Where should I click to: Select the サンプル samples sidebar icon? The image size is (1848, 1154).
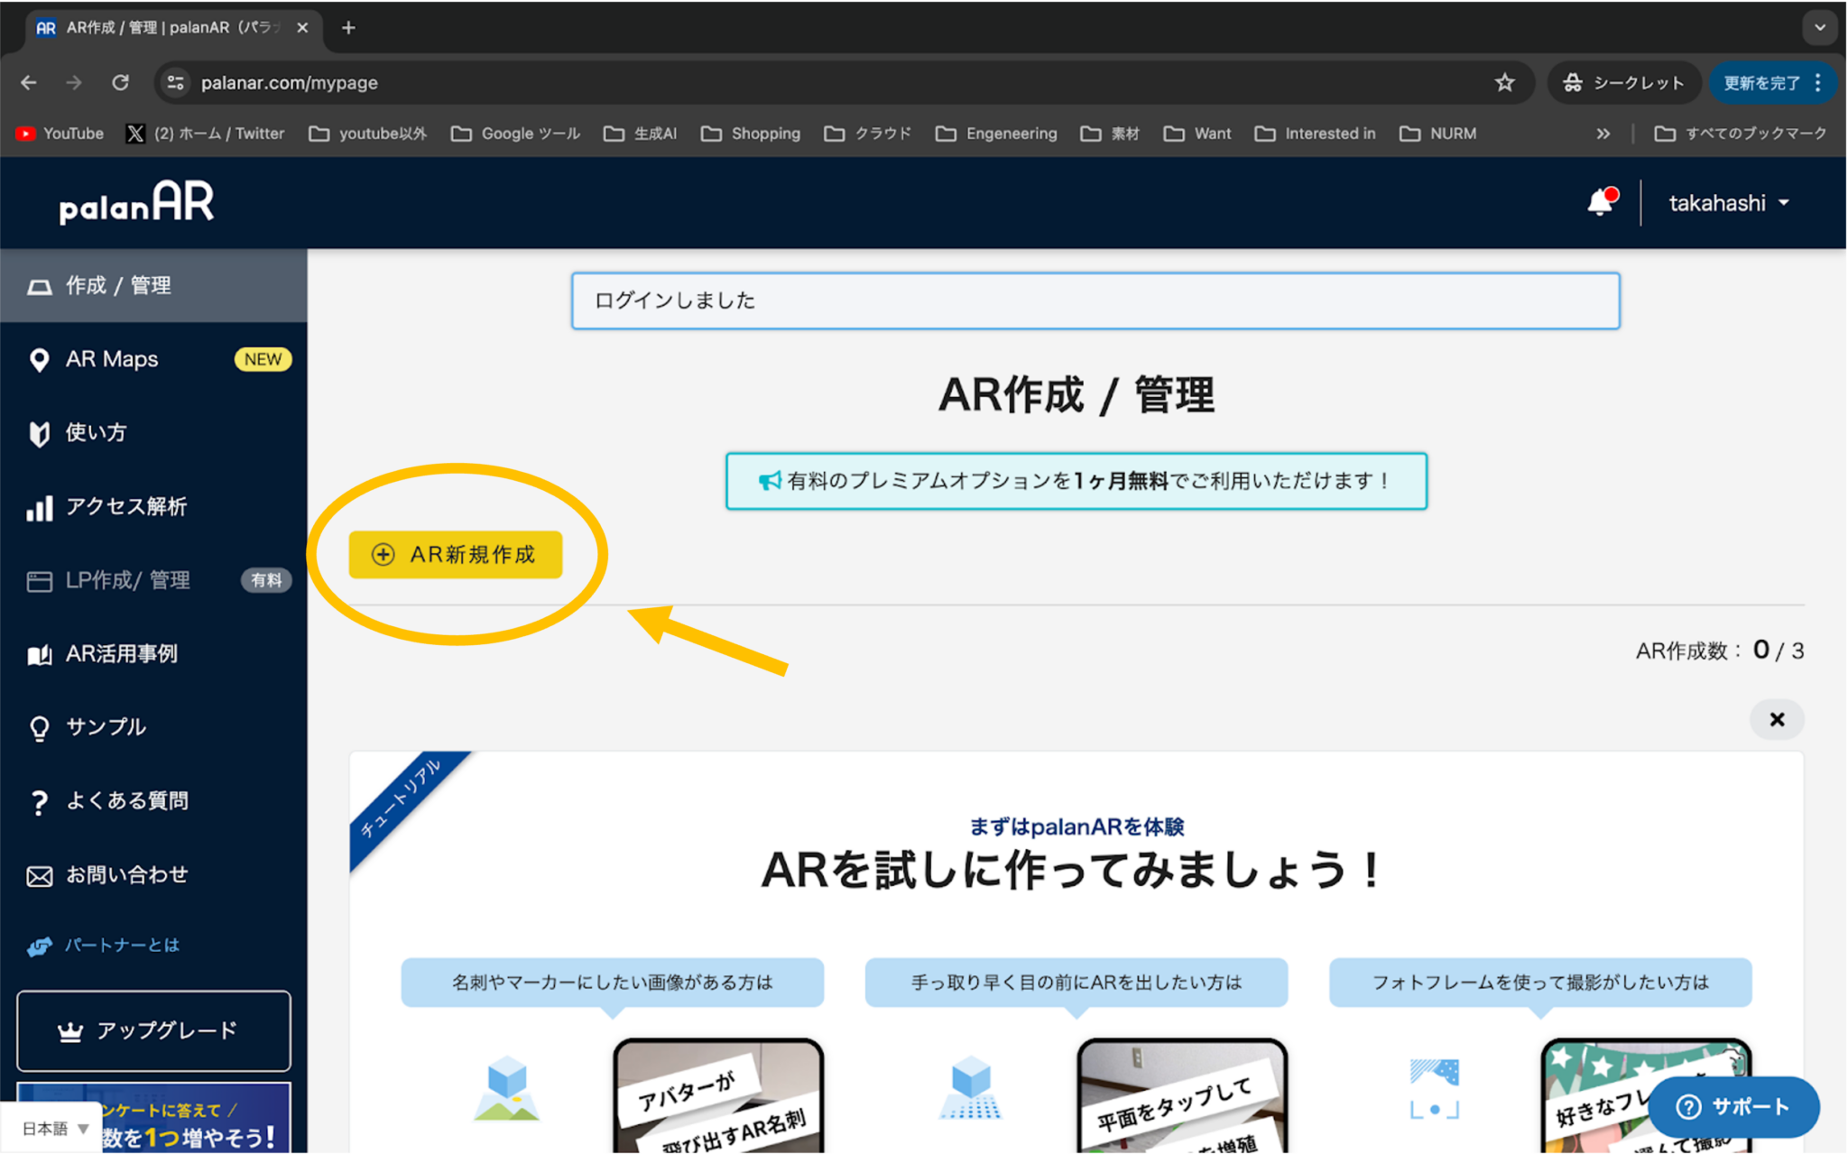tap(40, 726)
